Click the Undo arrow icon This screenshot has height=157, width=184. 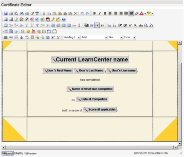[x=82, y=14]
